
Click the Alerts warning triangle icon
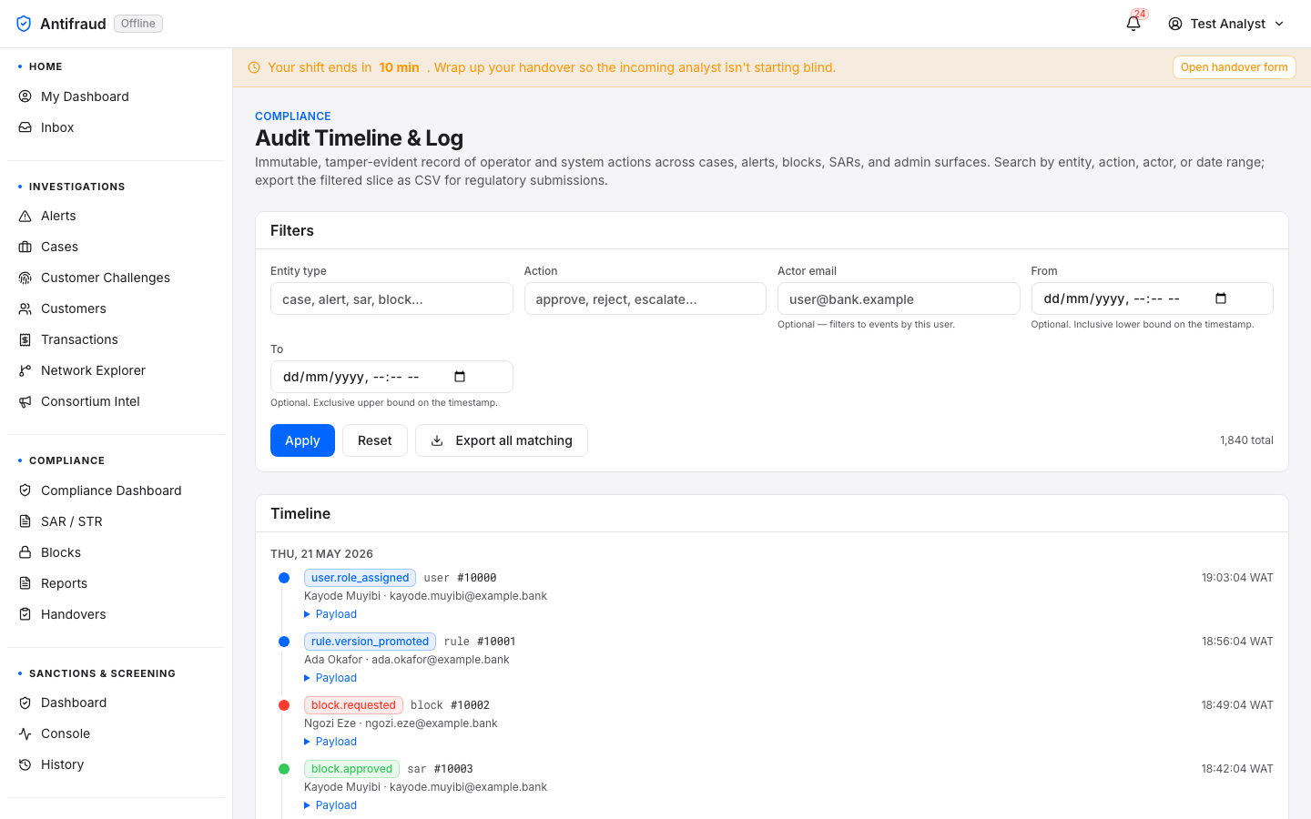tap(25, 216)
